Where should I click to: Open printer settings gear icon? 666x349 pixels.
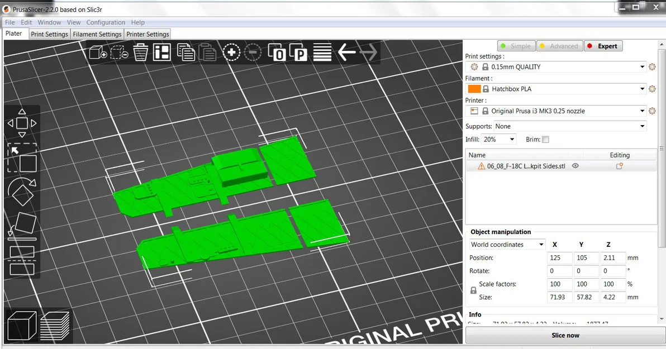(x=653, y=111)
